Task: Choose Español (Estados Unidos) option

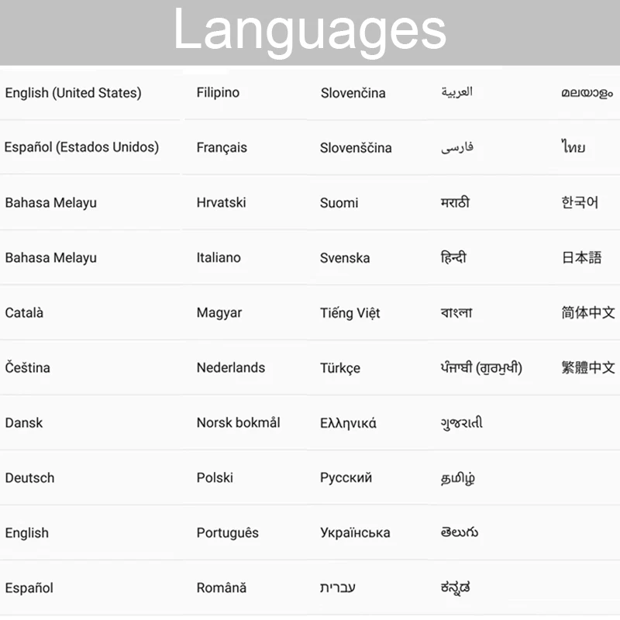Action: pyautogui.click(x=81, y=147)
